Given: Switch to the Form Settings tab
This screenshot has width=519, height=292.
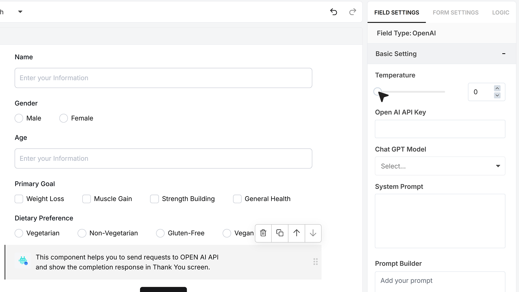Looking at the screenshot, I should (x=455, y=12).
